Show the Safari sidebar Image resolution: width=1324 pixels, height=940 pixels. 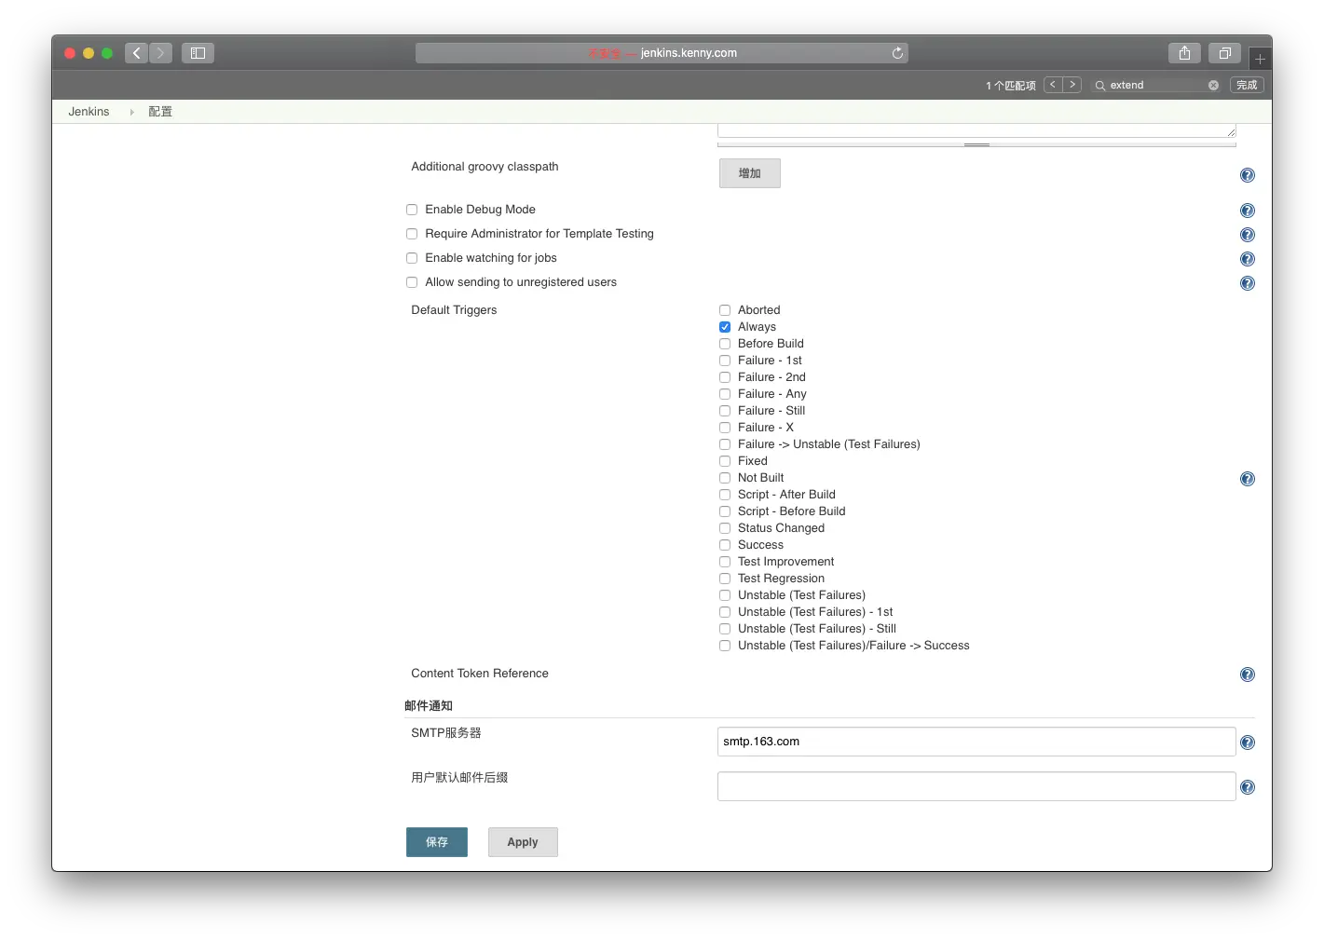point(198,53)
